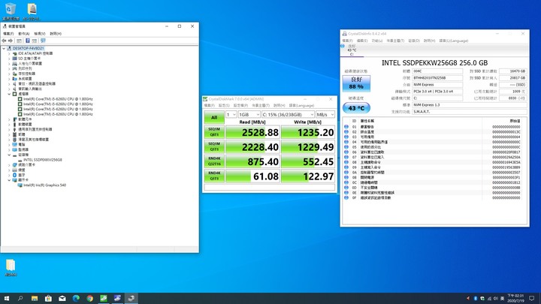
Task: Open the Language menu in CrystalDiskMark
Action: [x=301, y=106]
